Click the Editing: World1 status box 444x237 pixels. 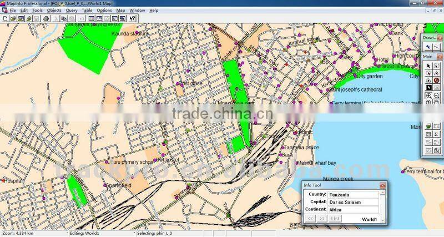[x=102, y=234]
